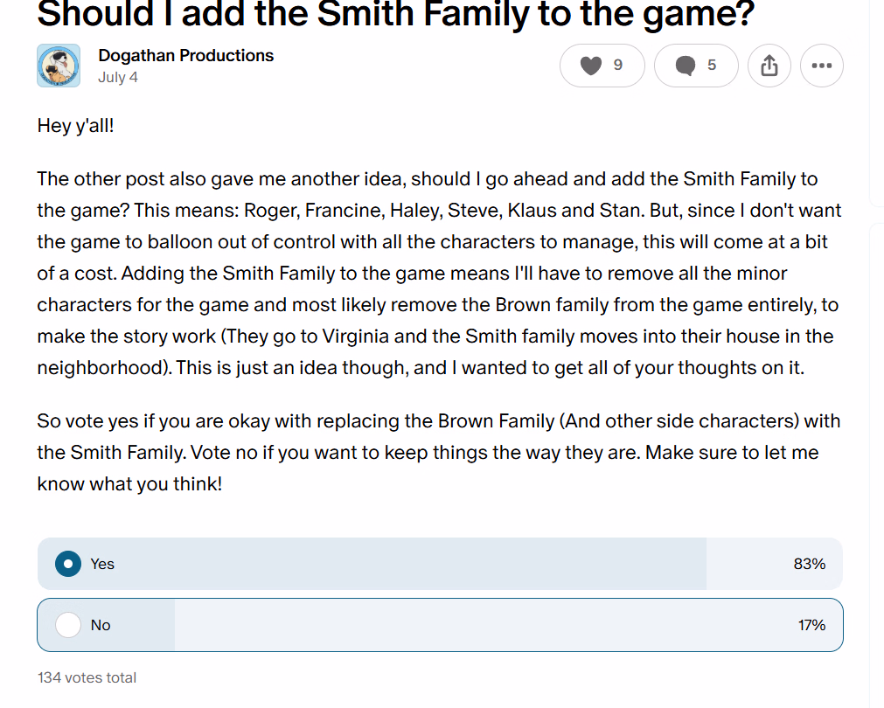Screen dimensions: 884x708
Task: Click the July 4 post date
Action: coord(118,77)
